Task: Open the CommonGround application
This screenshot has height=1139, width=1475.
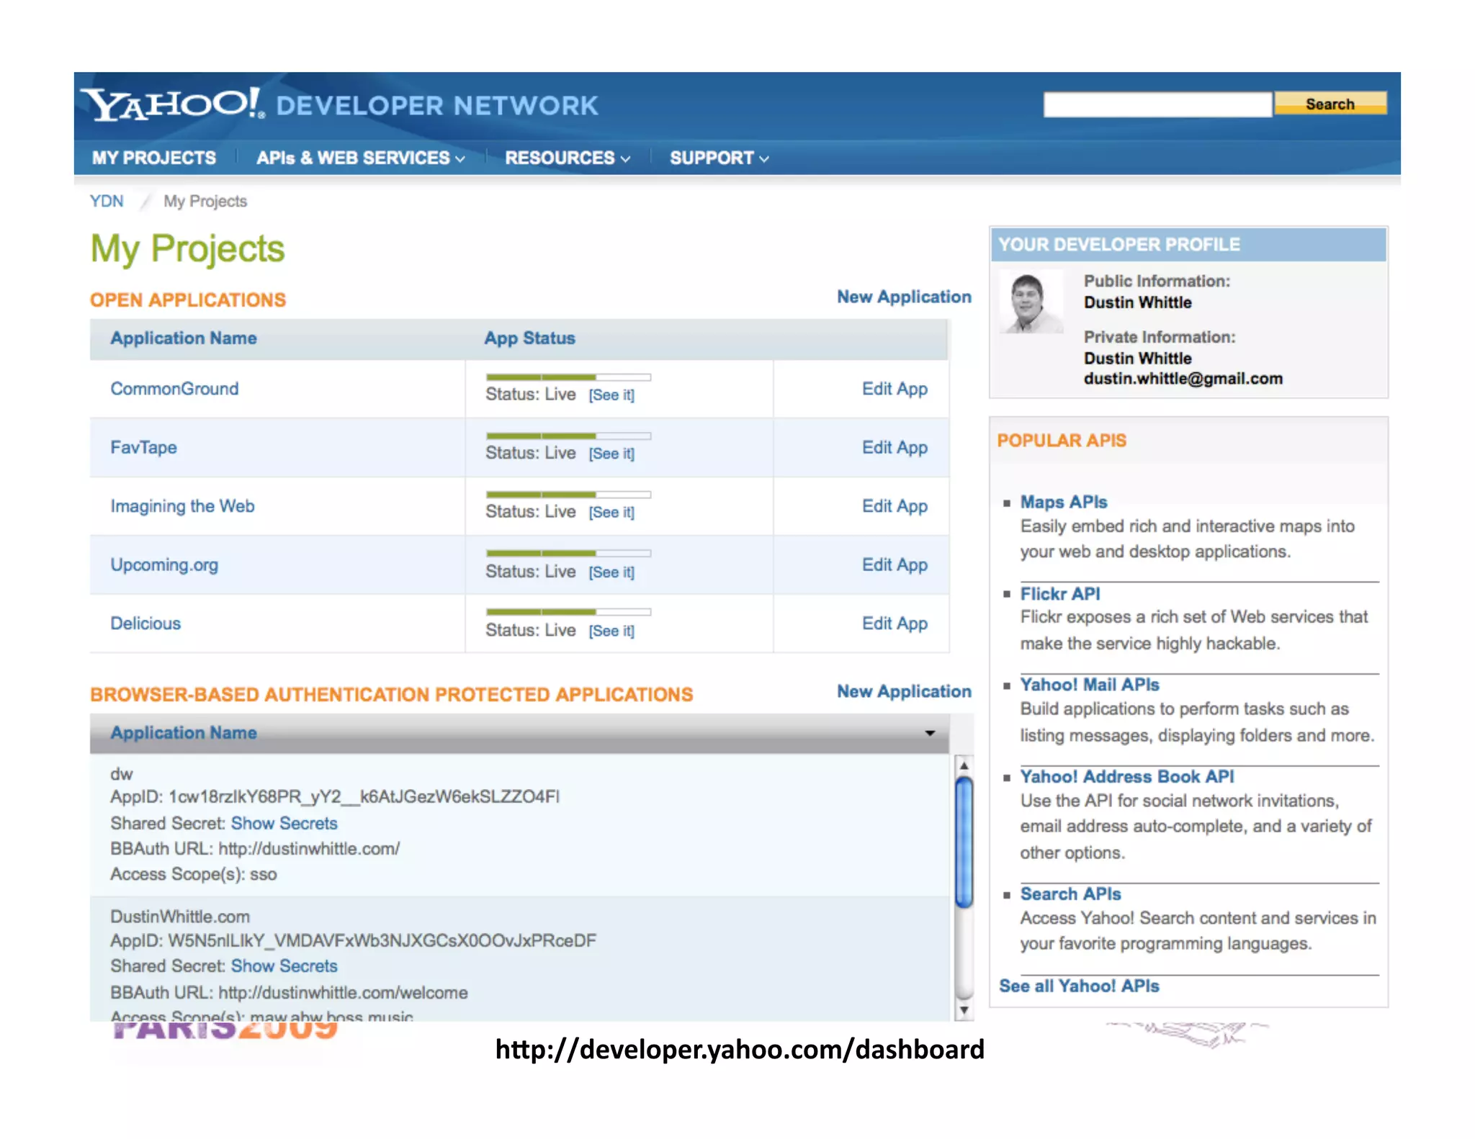Action: tap(174, 389)
